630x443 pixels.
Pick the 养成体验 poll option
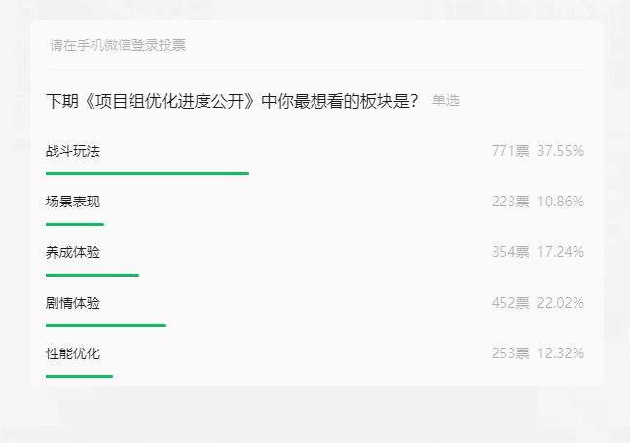[x=73, y=252]
